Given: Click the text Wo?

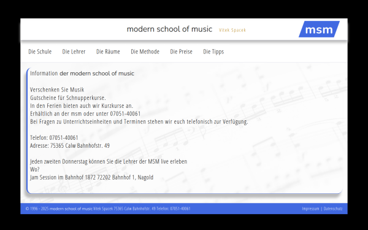Looking at the screenshot, I should [35, 169].
